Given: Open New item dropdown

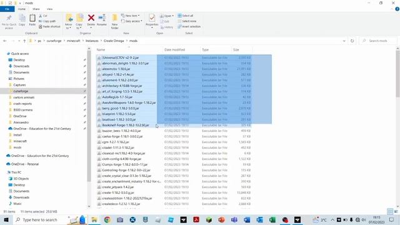Looking at the screenshot, I should tap(131, 16).
